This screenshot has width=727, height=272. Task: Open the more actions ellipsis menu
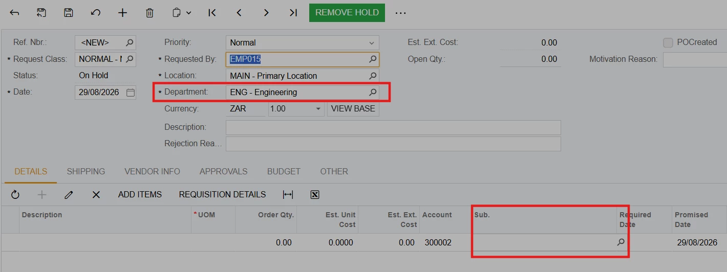point(401,13)
